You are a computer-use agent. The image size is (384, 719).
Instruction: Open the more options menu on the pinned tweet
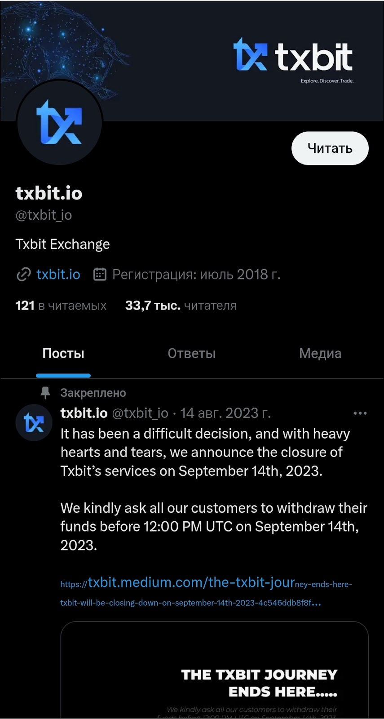click(x=360, y=413)
